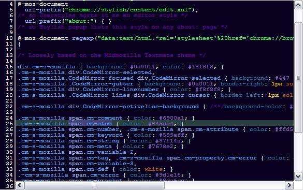Click 'span.cm-error' selector on line 34

click(95, 175)
